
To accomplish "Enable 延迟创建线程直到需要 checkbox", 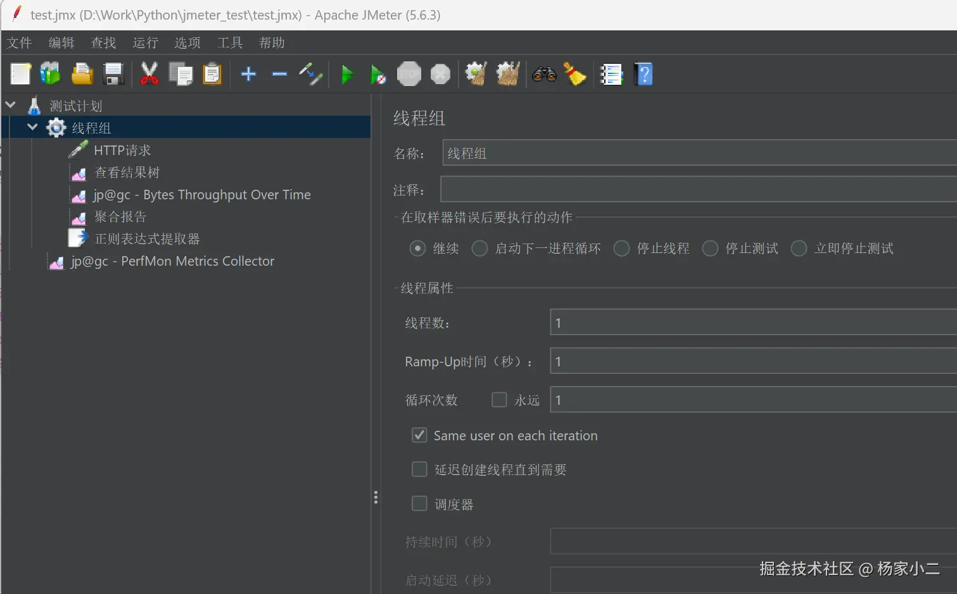I will 419,469.
